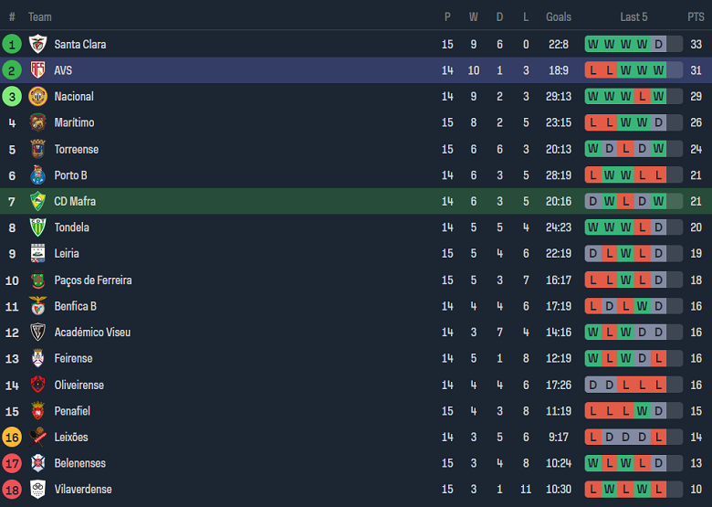Image resolution: width=712 pixels, height=507 pixels.
Task: Sort by the Goals column header
Action: [559, 16]
